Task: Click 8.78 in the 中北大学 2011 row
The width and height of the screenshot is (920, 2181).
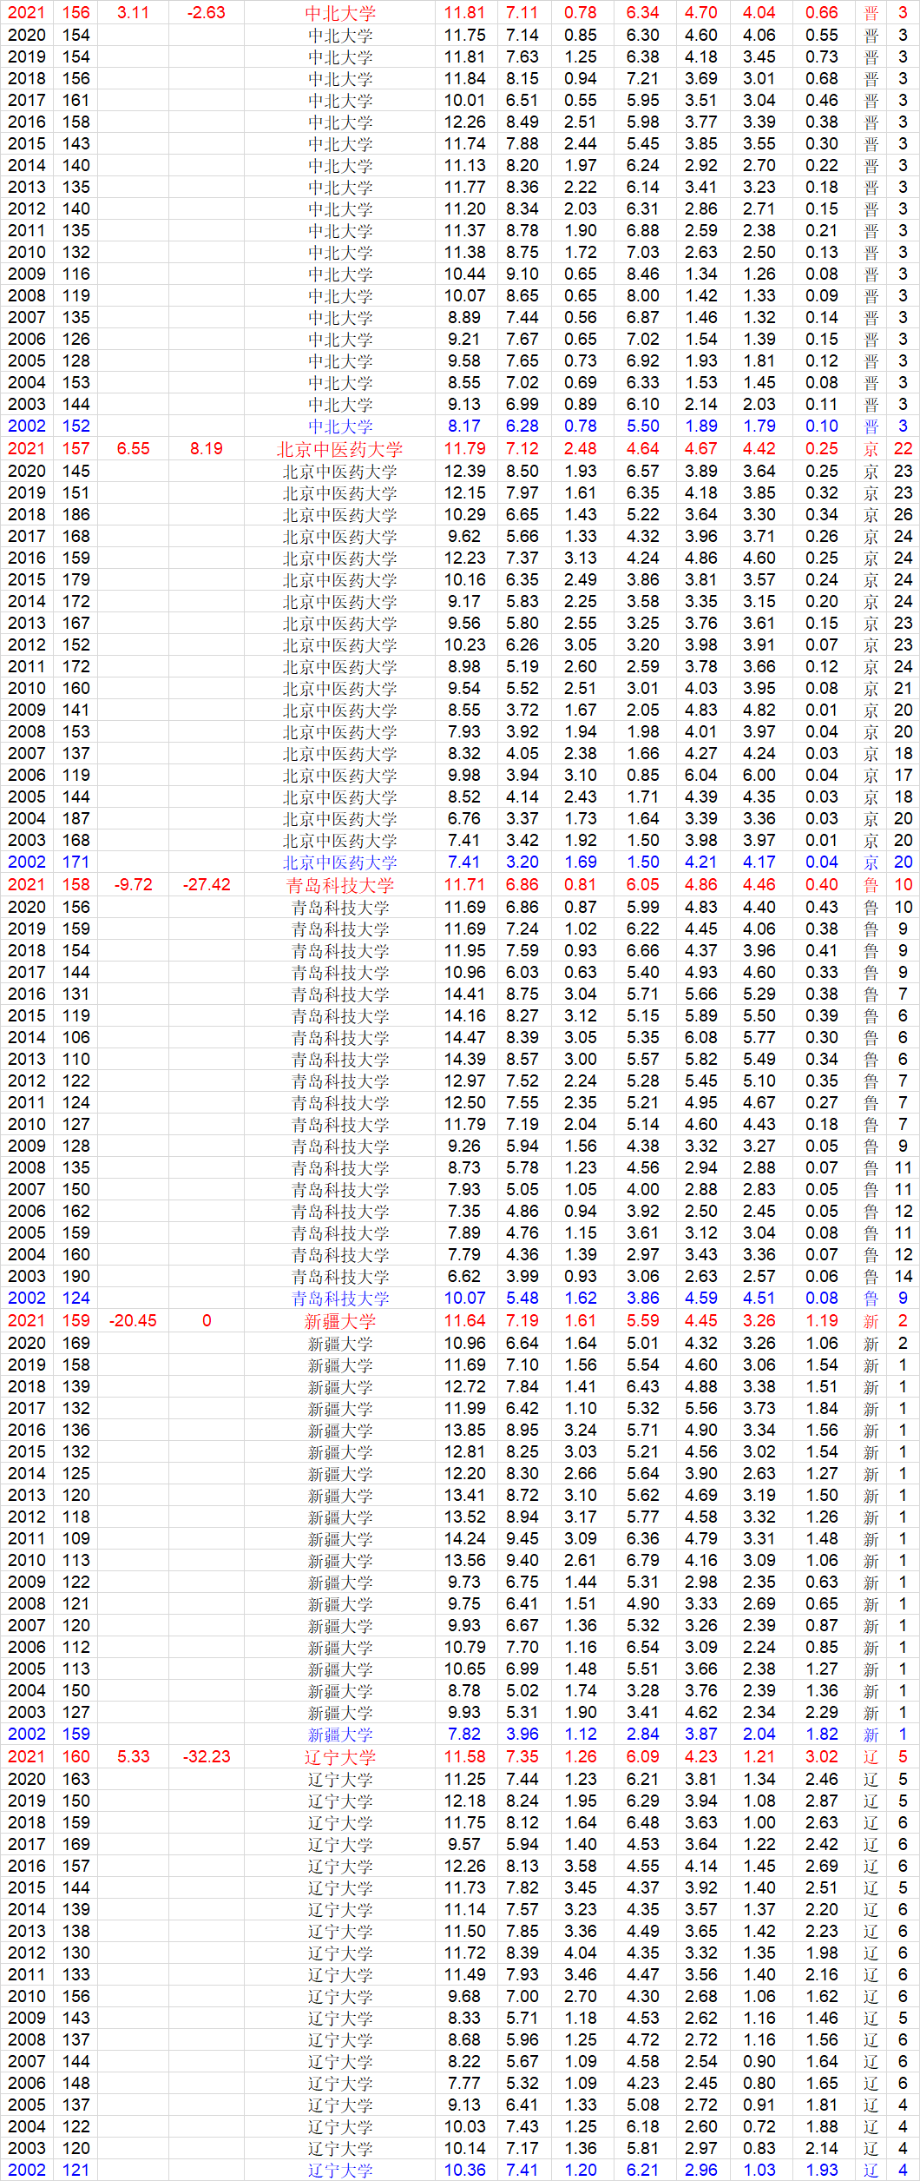Action: pyautogui.click(x=522, y=231)
